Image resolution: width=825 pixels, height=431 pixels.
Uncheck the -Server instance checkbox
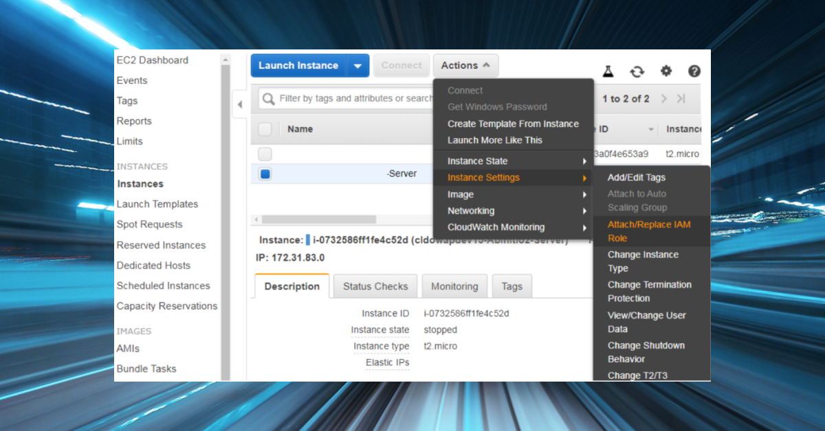pyautogui.click(x=265, y=174)
